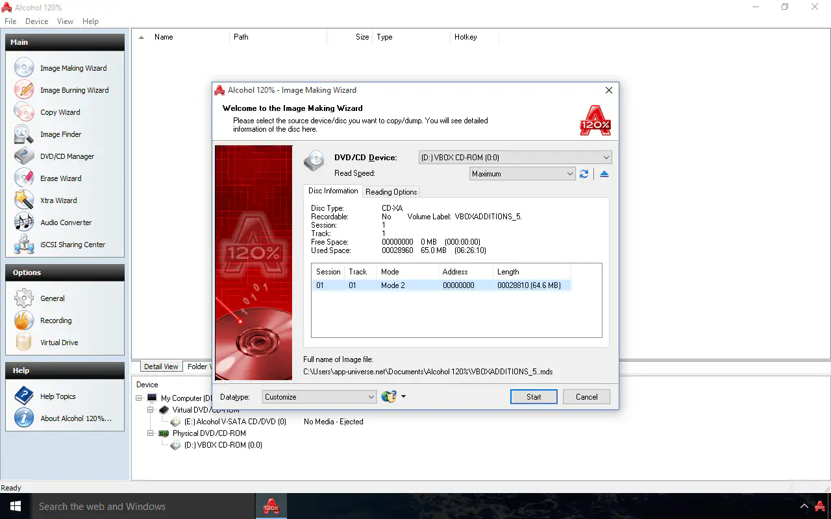Refresh the DVD/CD device list
Image resolution: width=831 pixels, height=519 pixels.
pos(584,173)
